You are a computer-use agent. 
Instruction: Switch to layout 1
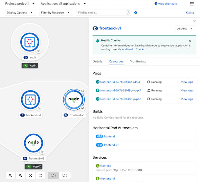point(53,176)
